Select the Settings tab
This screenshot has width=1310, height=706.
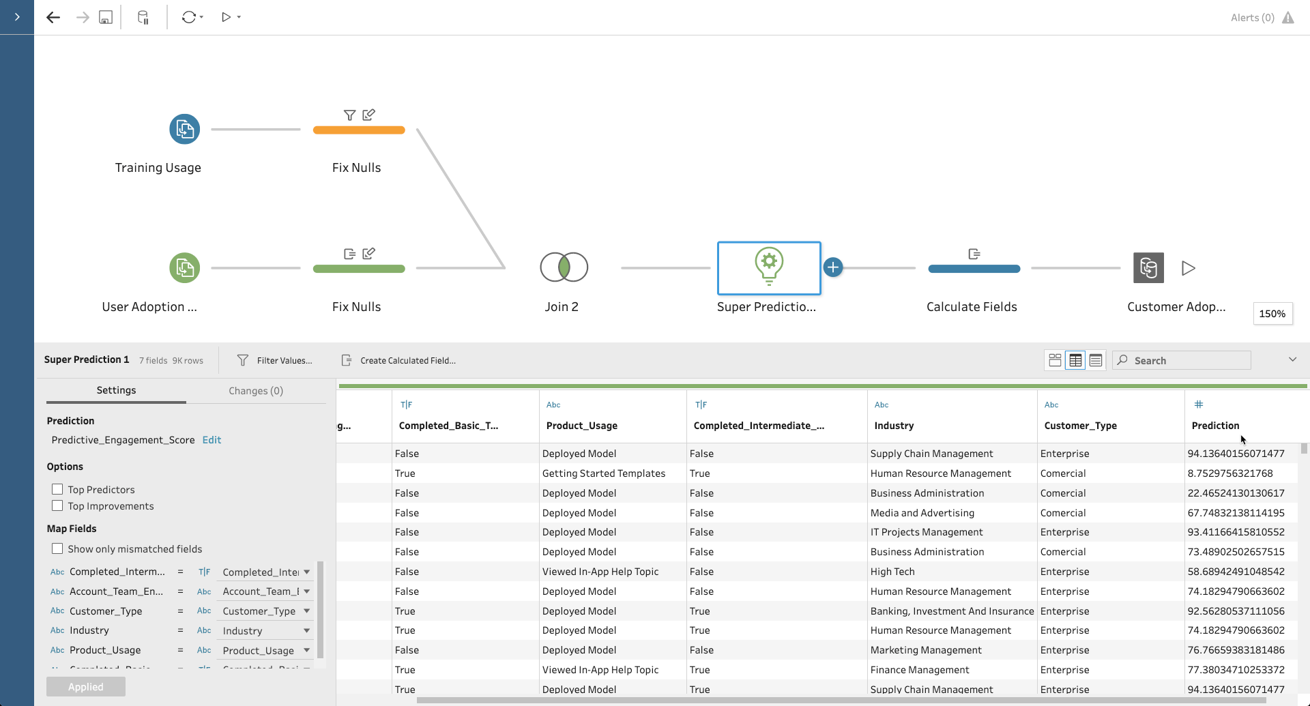116,390
